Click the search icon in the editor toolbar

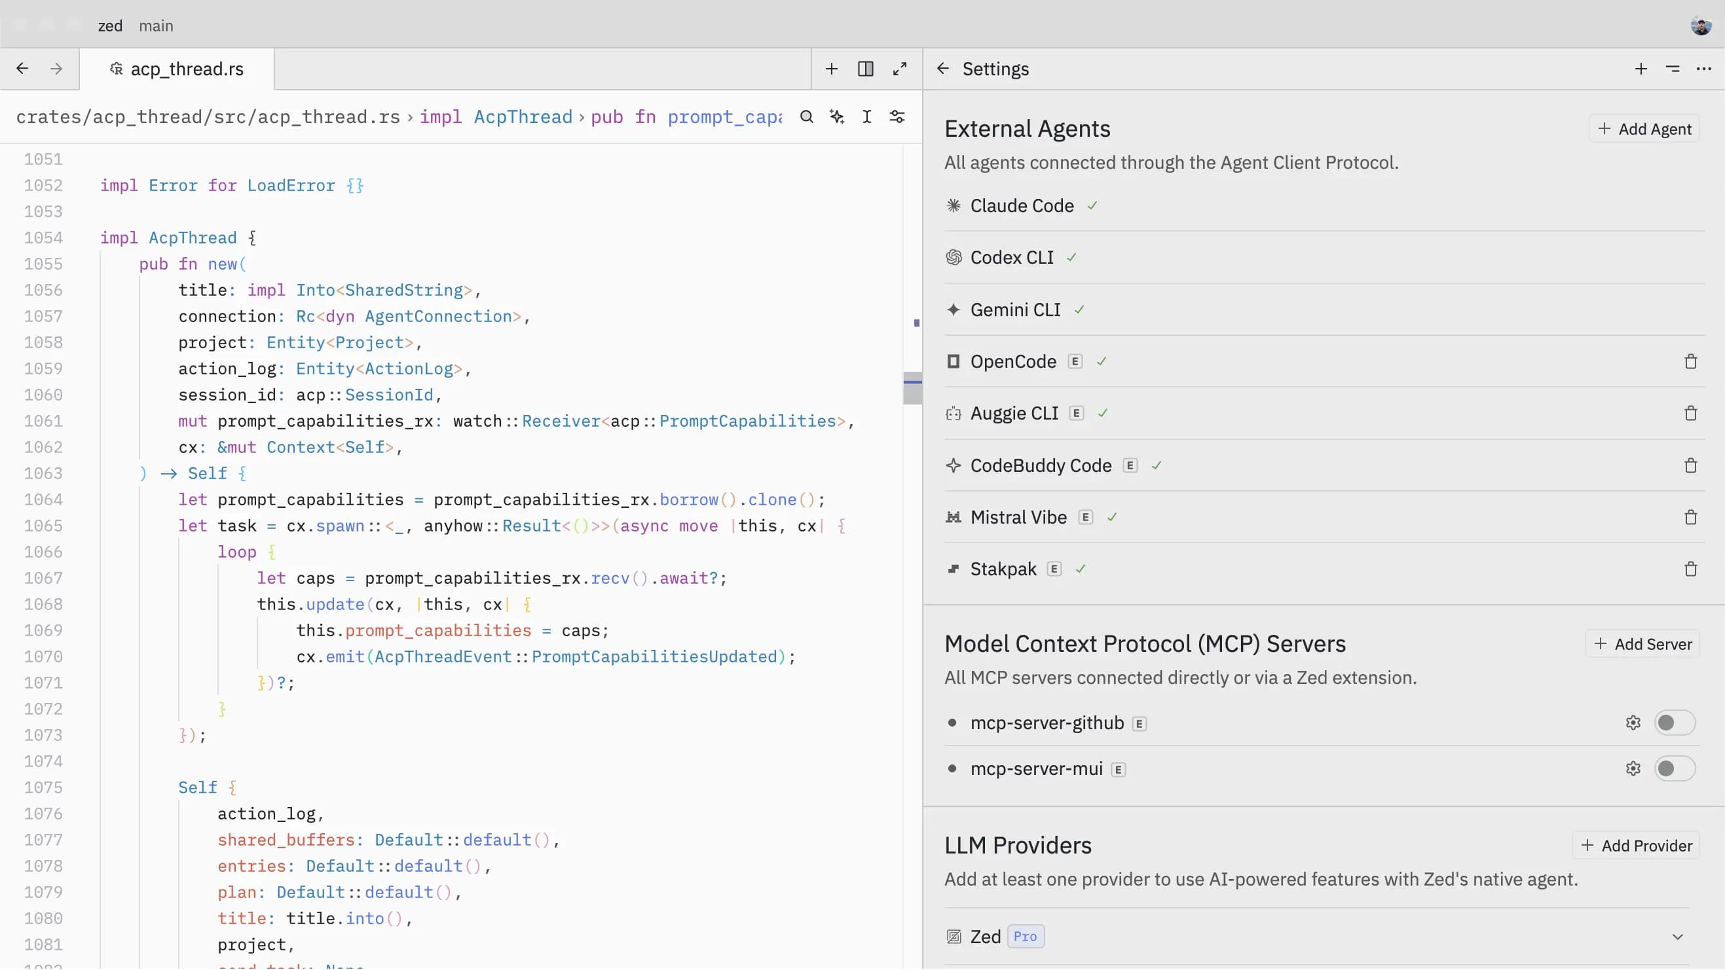tap(807, 117)
